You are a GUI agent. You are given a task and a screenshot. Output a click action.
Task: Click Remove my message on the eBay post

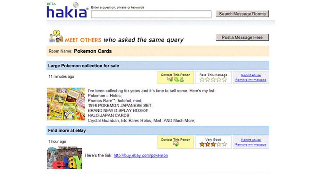pyautogui.click(x=251, y=145)
